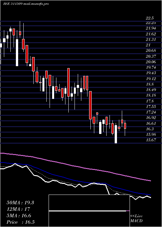162x227 pixels.
Task: Click the 15.98 price axis label
Action: (x=151, y=135)
